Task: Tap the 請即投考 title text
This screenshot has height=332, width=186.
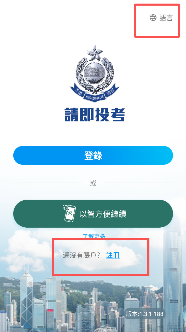Action: point(95,115)
